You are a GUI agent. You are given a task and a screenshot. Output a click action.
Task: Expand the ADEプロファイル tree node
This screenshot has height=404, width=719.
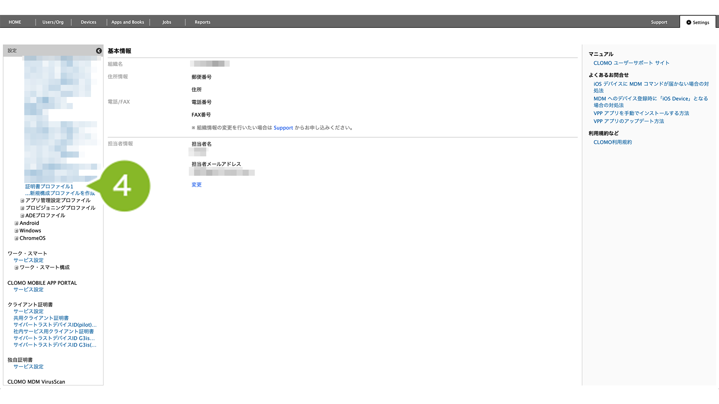(x=22, y=216)
